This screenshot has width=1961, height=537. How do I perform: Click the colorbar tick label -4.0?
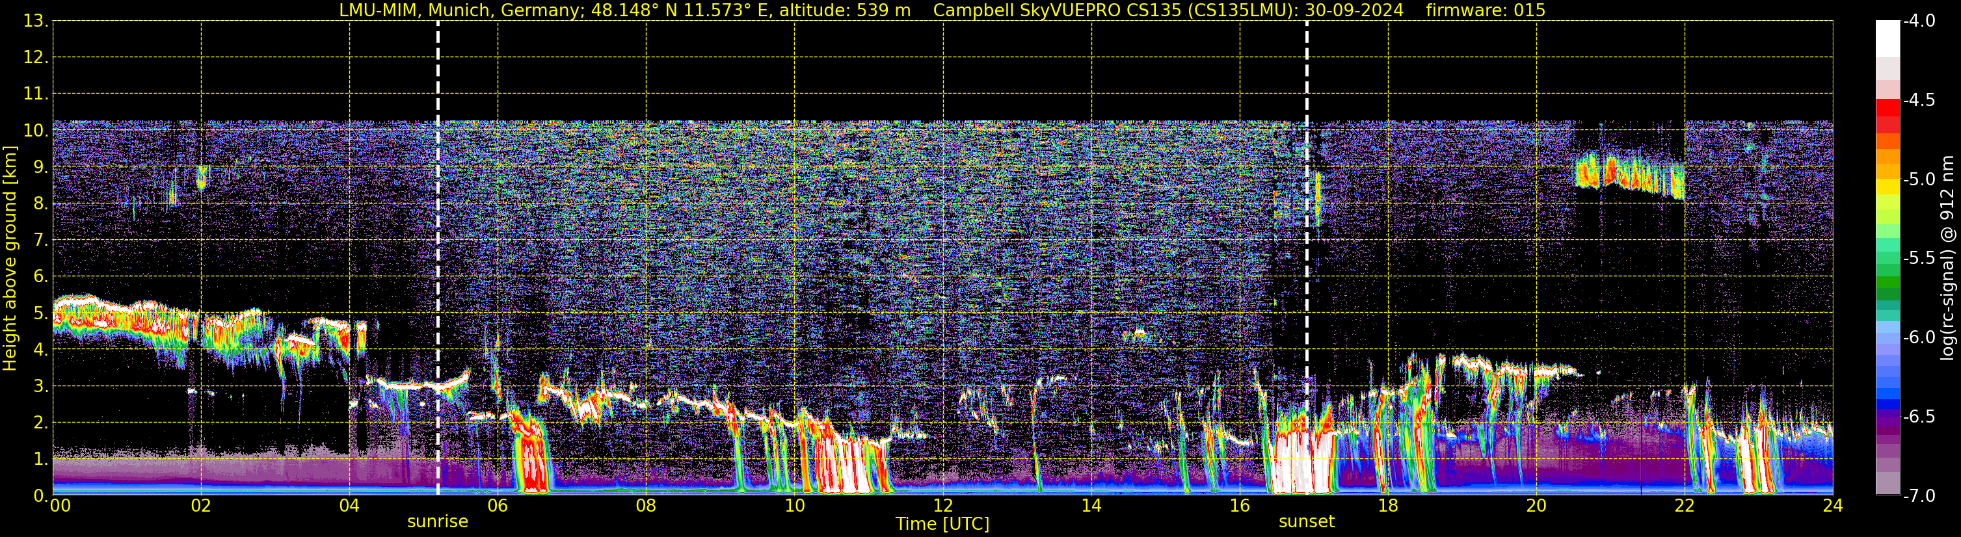[1919, 21]
